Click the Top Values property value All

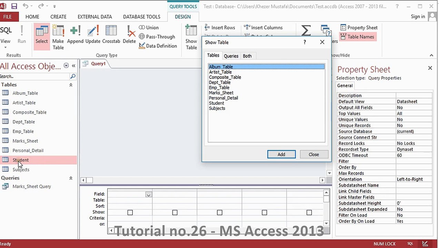(414, 113)
